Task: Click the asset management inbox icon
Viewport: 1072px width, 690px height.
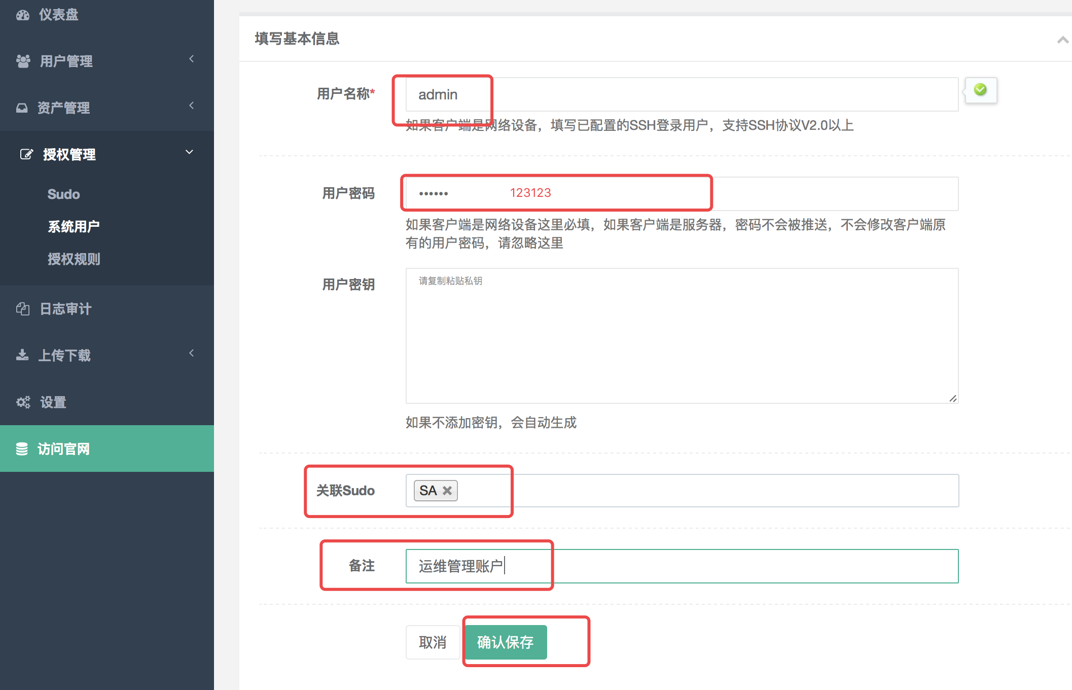Action: [x=22, y=108]
